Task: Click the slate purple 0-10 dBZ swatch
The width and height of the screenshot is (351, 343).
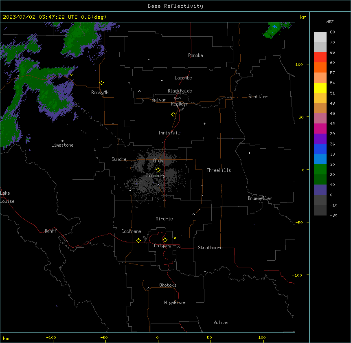Action: tap(320, 190)
